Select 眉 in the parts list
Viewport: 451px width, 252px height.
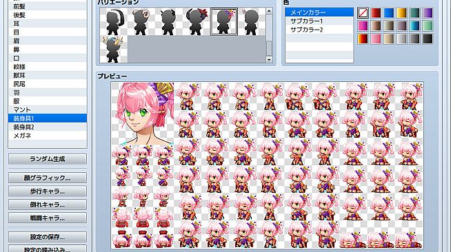pyautogui.click(x=48, y=41)
